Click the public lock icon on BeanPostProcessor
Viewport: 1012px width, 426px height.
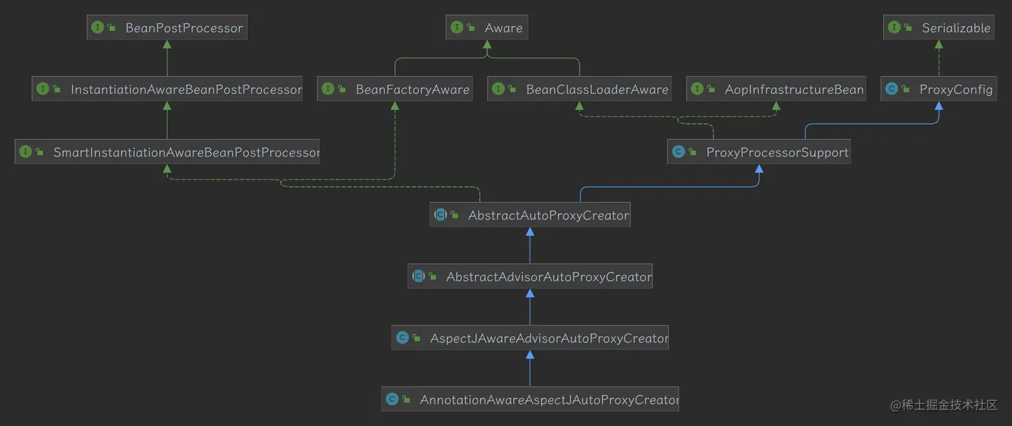[111, 27]
